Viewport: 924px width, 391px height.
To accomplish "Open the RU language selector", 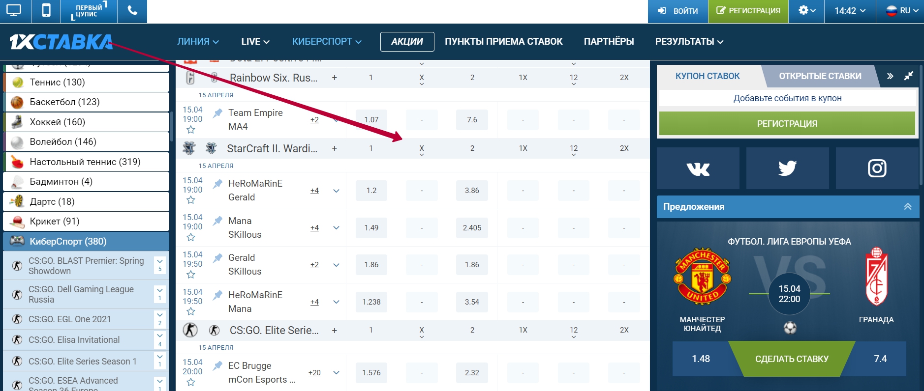I will point(901,11).
